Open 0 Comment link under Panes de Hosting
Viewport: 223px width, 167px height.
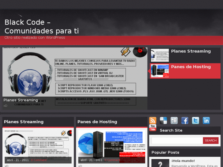[112, 160]
